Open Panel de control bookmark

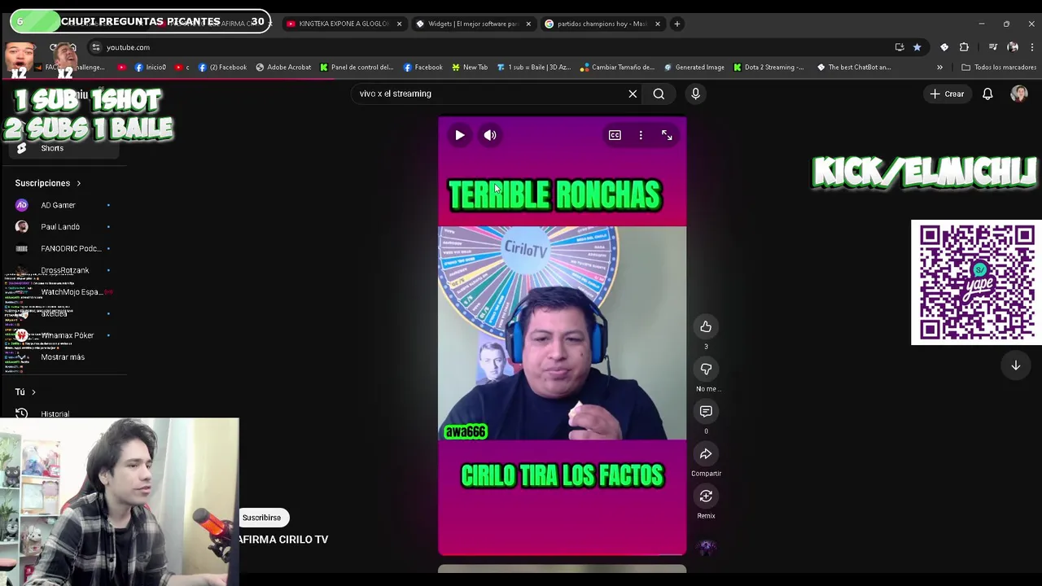pyautogui.click(x=357, y=68)
